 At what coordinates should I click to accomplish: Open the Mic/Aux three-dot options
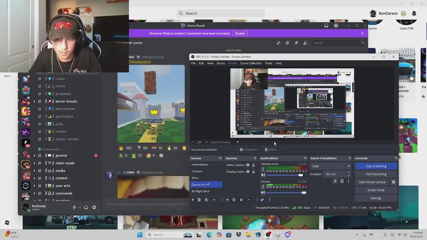pos(263,187)
